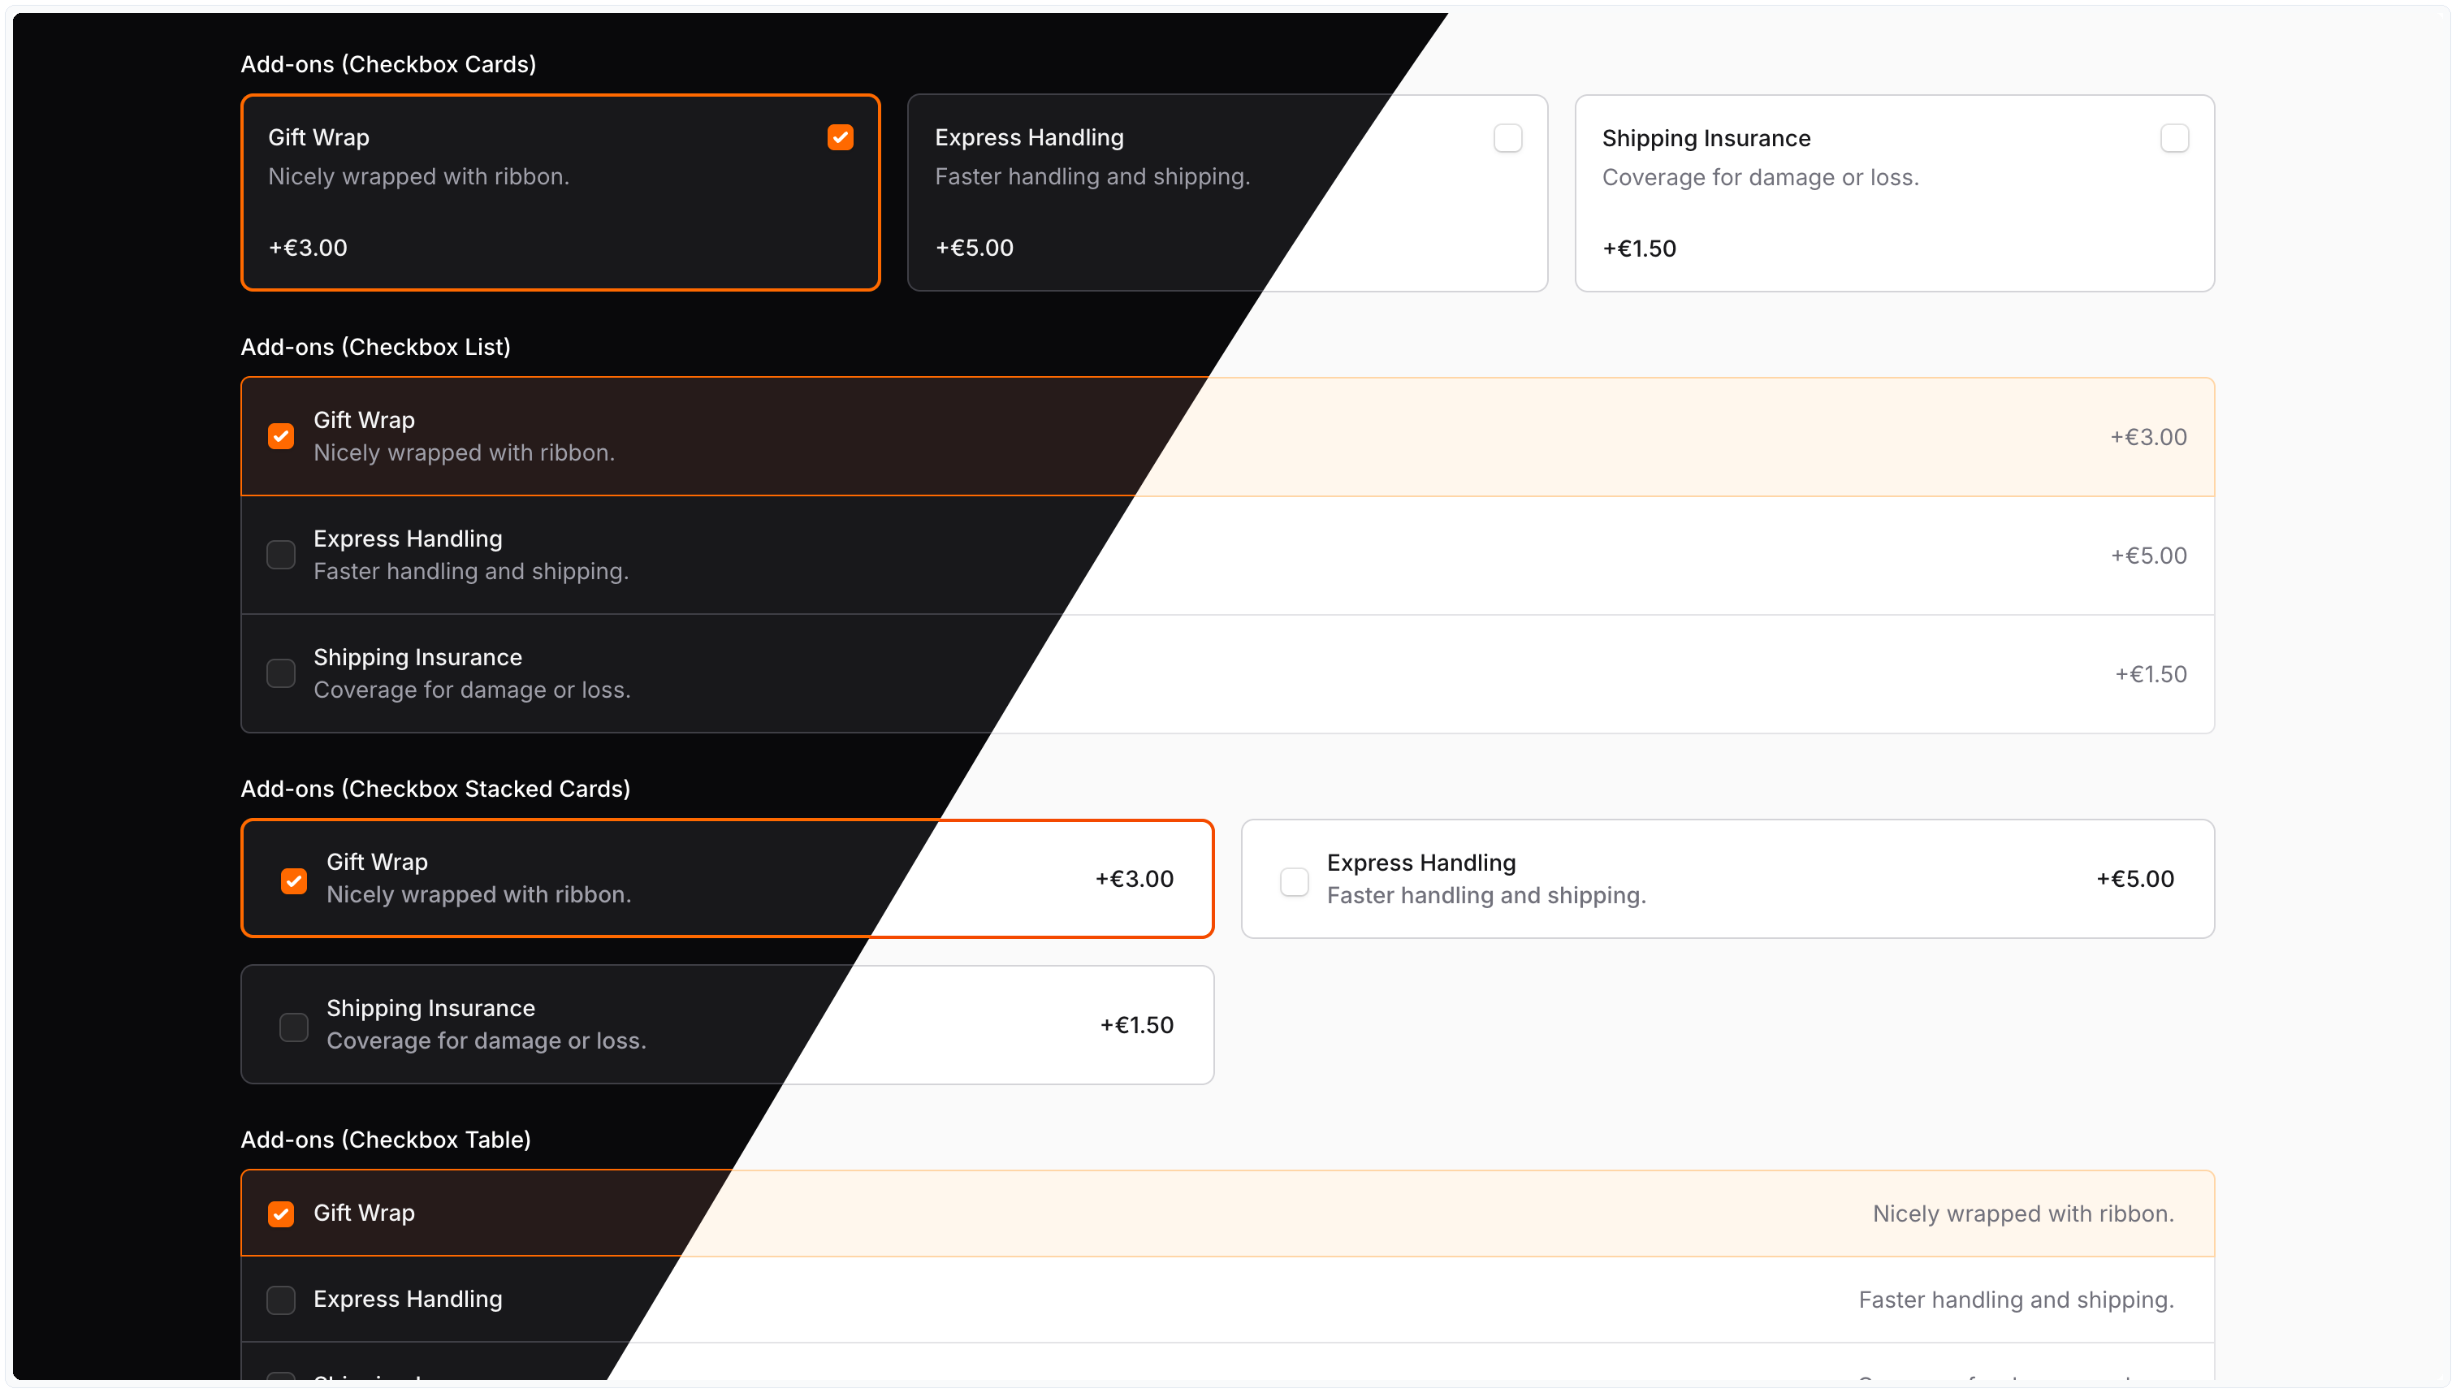Click the +€3.00 price on the Gift Wrap card
Viewport: 2456px width, 1393px height.
pos(307,247)
